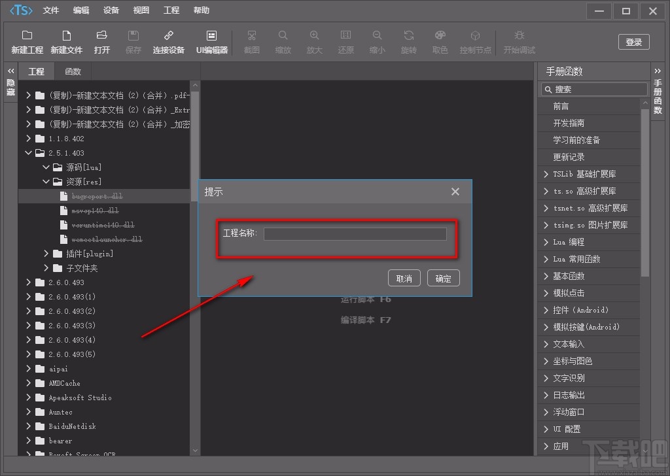Switch to the 函数 tab
This screenshot has width=670, height=476.
(x=73, y=71)
